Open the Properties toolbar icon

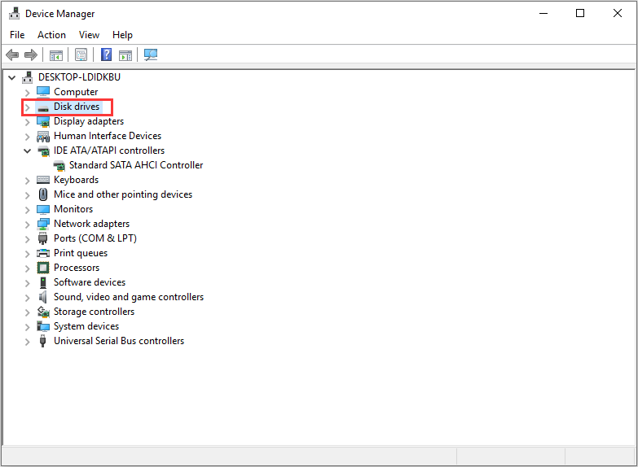pos(81,55)
